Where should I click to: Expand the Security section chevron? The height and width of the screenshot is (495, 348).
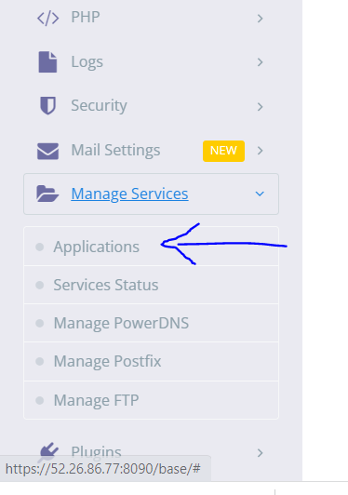pos(260,107)
